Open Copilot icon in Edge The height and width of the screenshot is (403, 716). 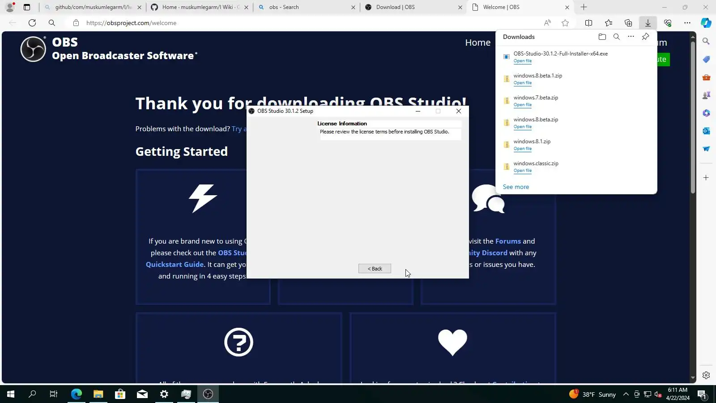click(706, 23)
